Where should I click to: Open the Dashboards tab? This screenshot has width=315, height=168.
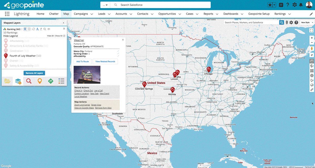pos(231,14)
